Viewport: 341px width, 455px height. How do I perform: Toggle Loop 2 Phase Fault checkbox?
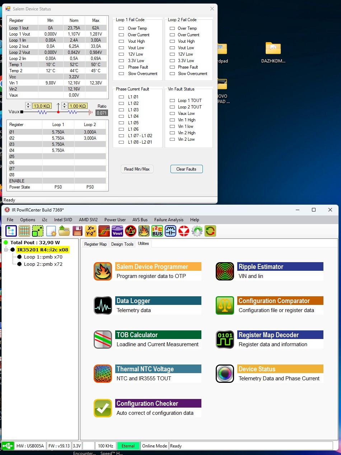172,67
